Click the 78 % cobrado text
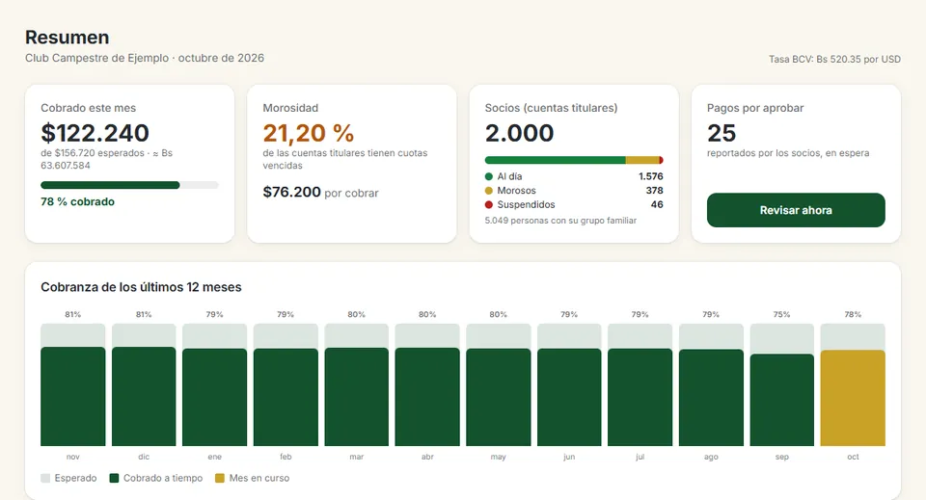The image size is (926, 500). pyautogui.click(x=77, y=201)
